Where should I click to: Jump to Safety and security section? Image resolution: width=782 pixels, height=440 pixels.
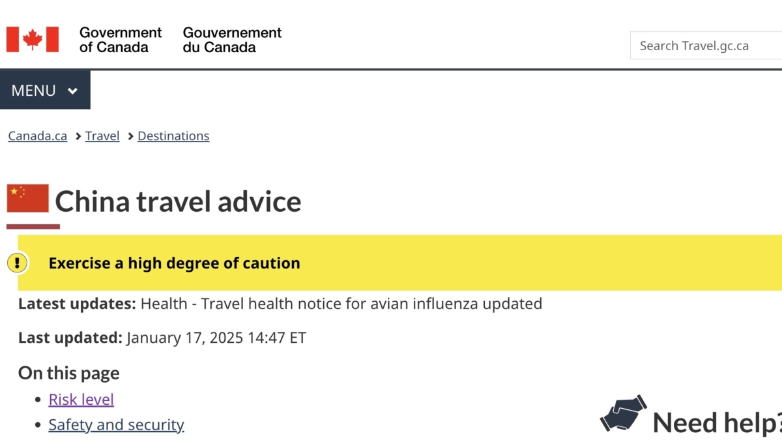coord(117,425)
